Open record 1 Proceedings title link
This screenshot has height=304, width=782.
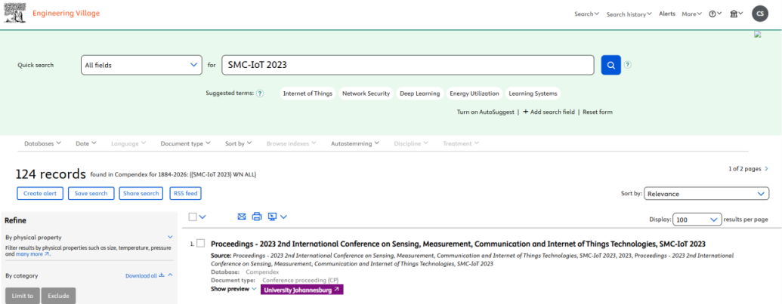pyautogui.click(x=459, y=244)
